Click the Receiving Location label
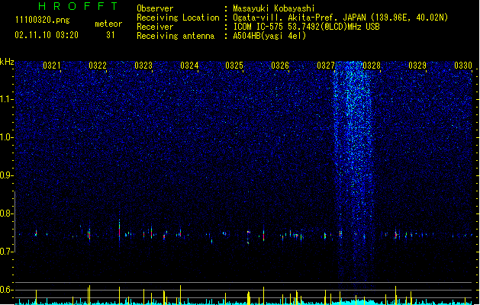480x305 pixels. point(178,18)
